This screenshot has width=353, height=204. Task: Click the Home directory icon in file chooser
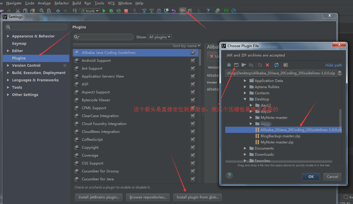(229, 65)
